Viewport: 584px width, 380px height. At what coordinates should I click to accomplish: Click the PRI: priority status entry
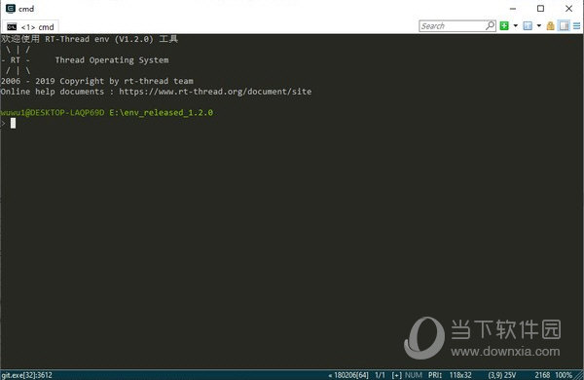point(435,375)
